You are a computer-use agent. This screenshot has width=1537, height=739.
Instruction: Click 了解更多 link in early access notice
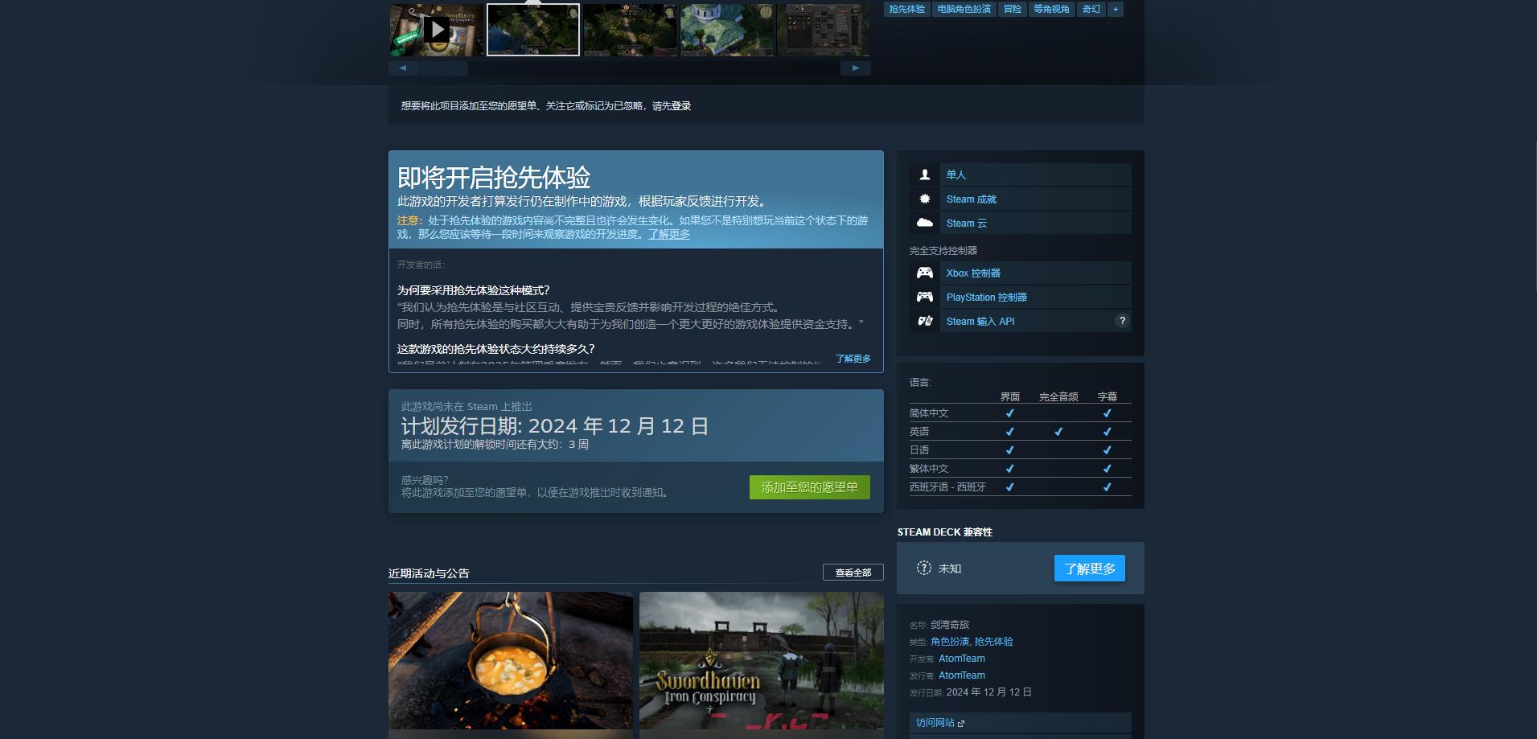(x=669, y=234)
